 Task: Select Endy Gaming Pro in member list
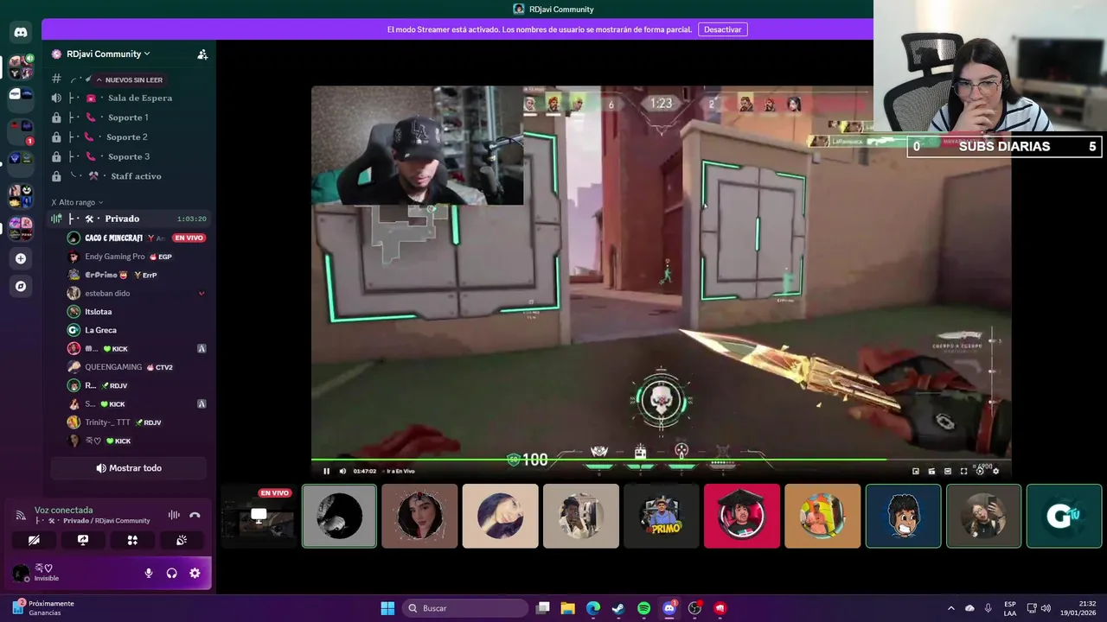coord(137,257)
